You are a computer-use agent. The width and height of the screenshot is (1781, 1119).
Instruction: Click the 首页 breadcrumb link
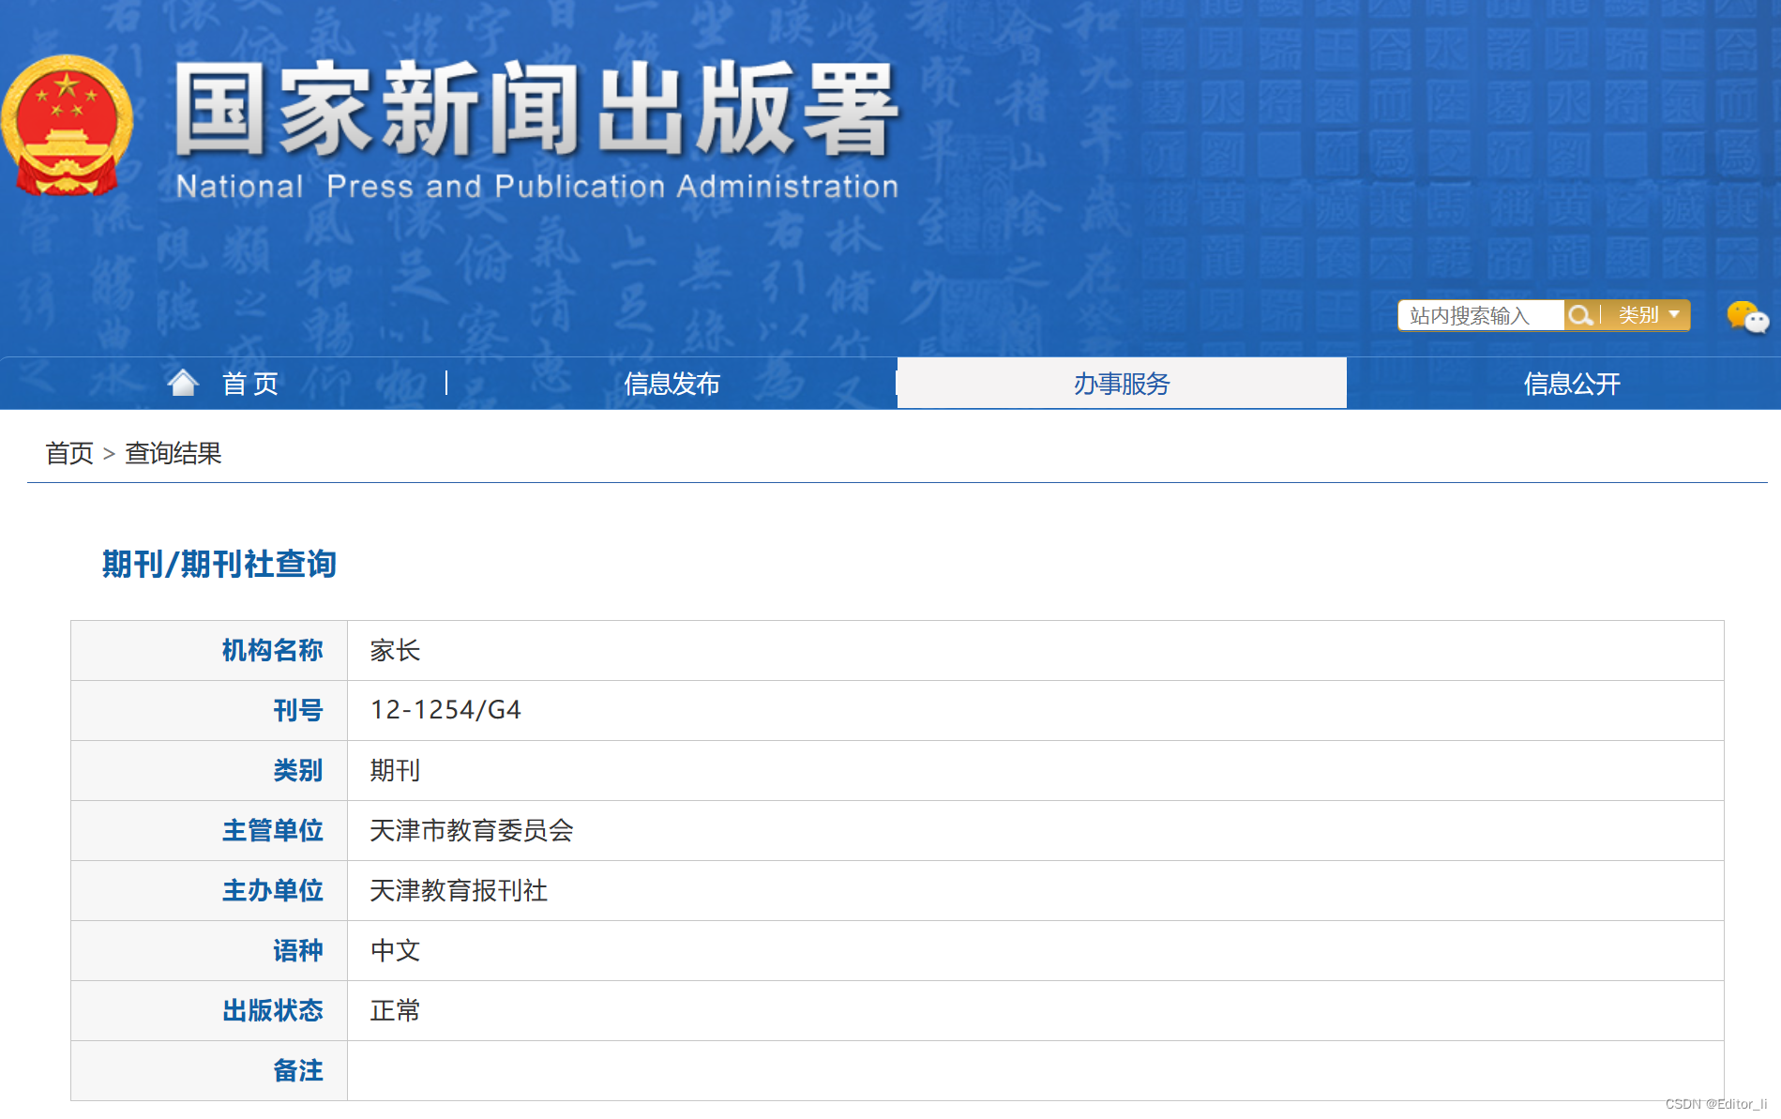tap(69, 453)
